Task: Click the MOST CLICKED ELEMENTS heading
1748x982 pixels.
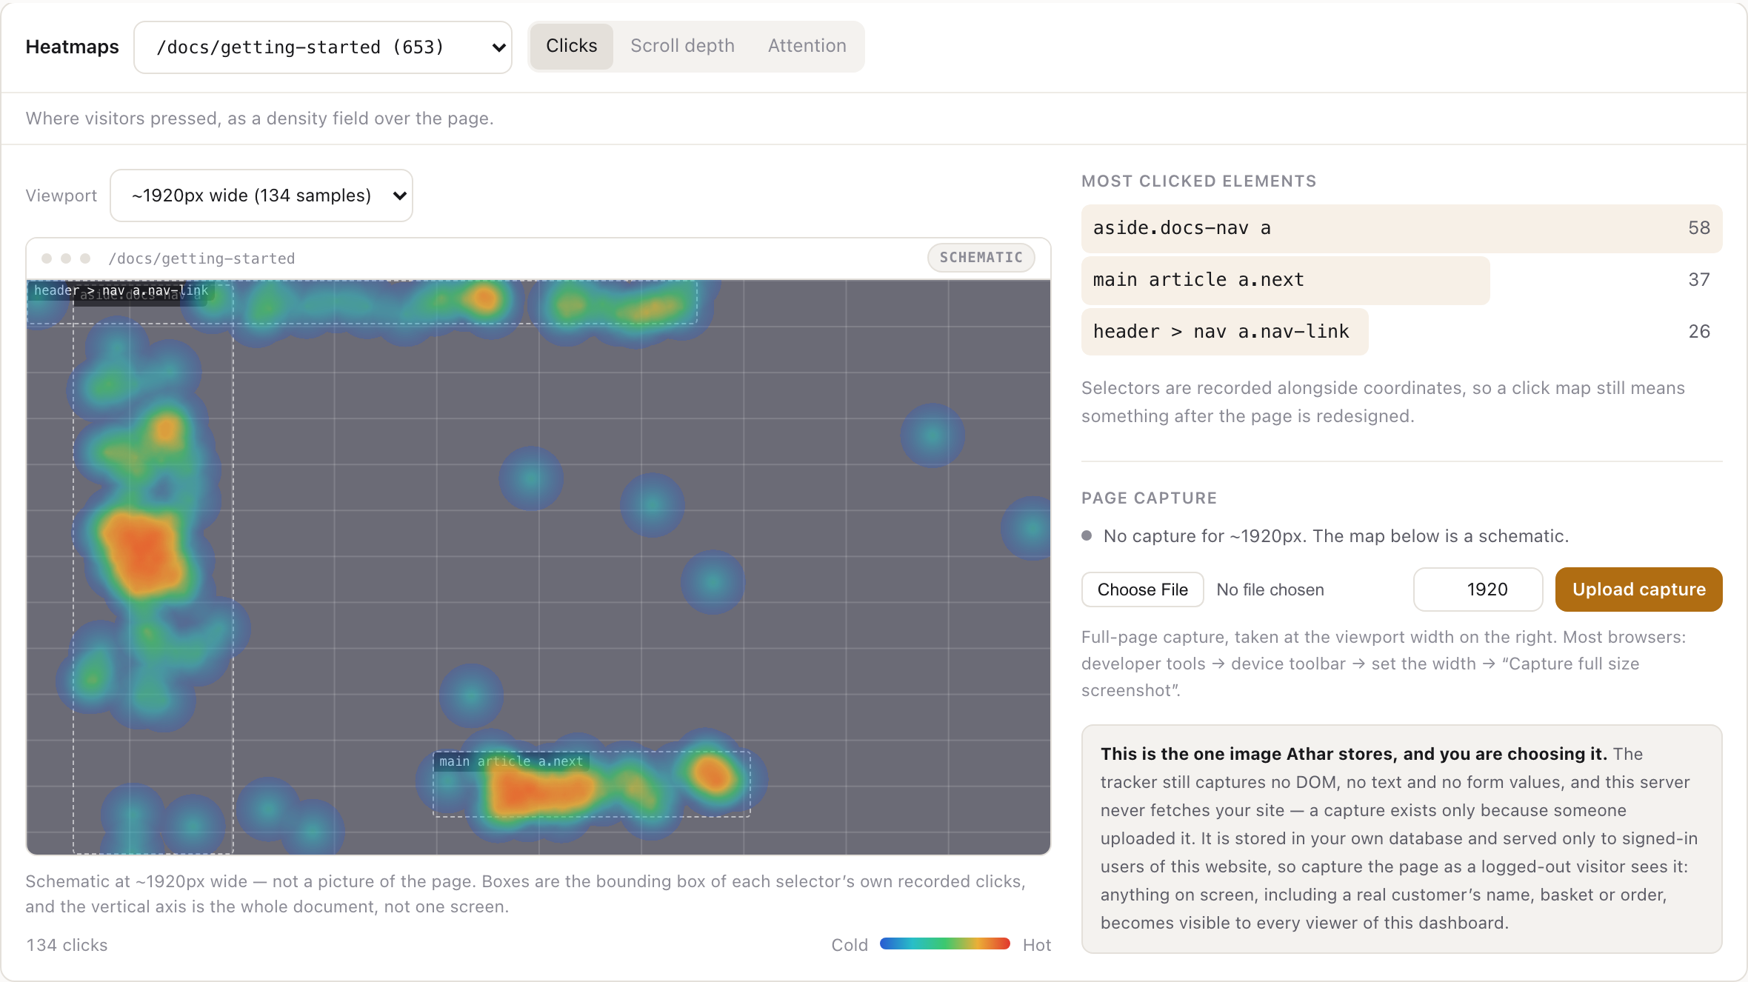Action: point(1198,181)
